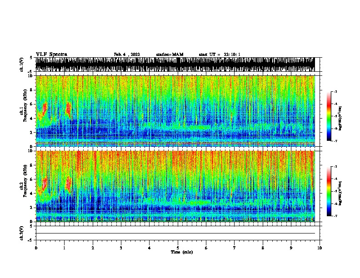This screenshot has height=278, width=360.
Task: Click second red burst in ch.2 spectrogram
Action: pyautogui.click(x=68, y=184)
